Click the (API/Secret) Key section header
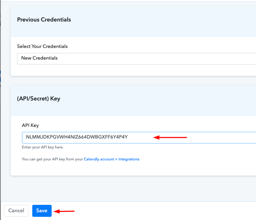The height and width of the screenshot is (220, 256). click(38, 99)
